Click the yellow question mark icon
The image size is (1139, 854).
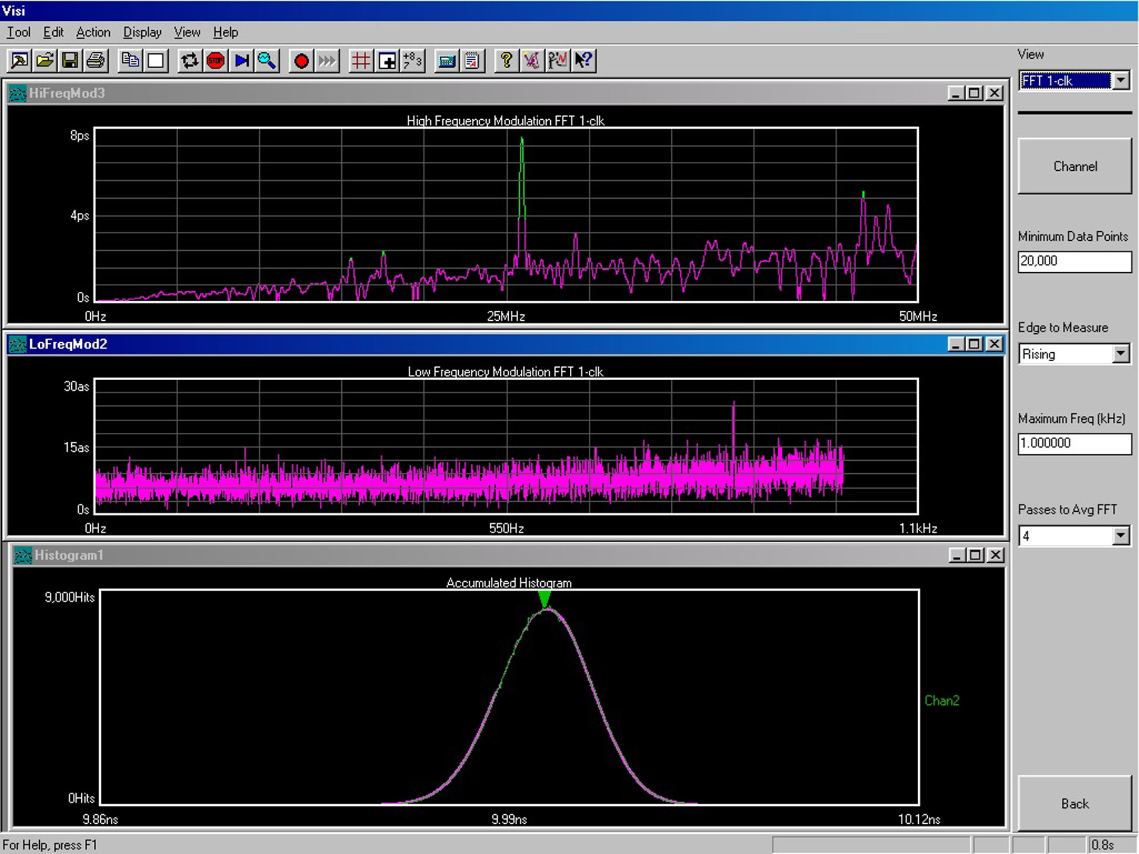506,60
